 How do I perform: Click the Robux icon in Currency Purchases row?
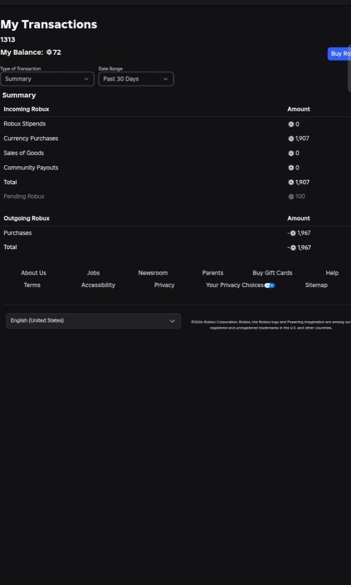pyautogui.click(x=291, y=139)
